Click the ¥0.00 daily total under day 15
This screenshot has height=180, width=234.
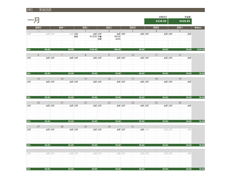(94, 97)
